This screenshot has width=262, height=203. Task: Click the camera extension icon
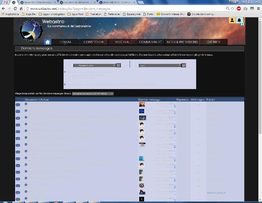[245, 9]
